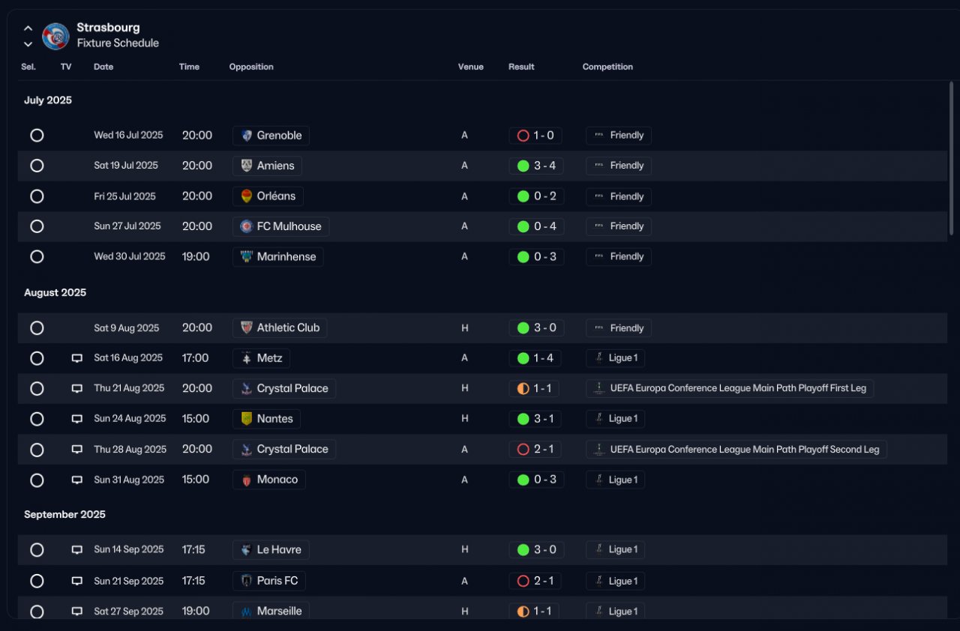The width and height of the screenshot is (960, 631).
Task: Click the Strasbourg club crest icon
Action: 55,36
